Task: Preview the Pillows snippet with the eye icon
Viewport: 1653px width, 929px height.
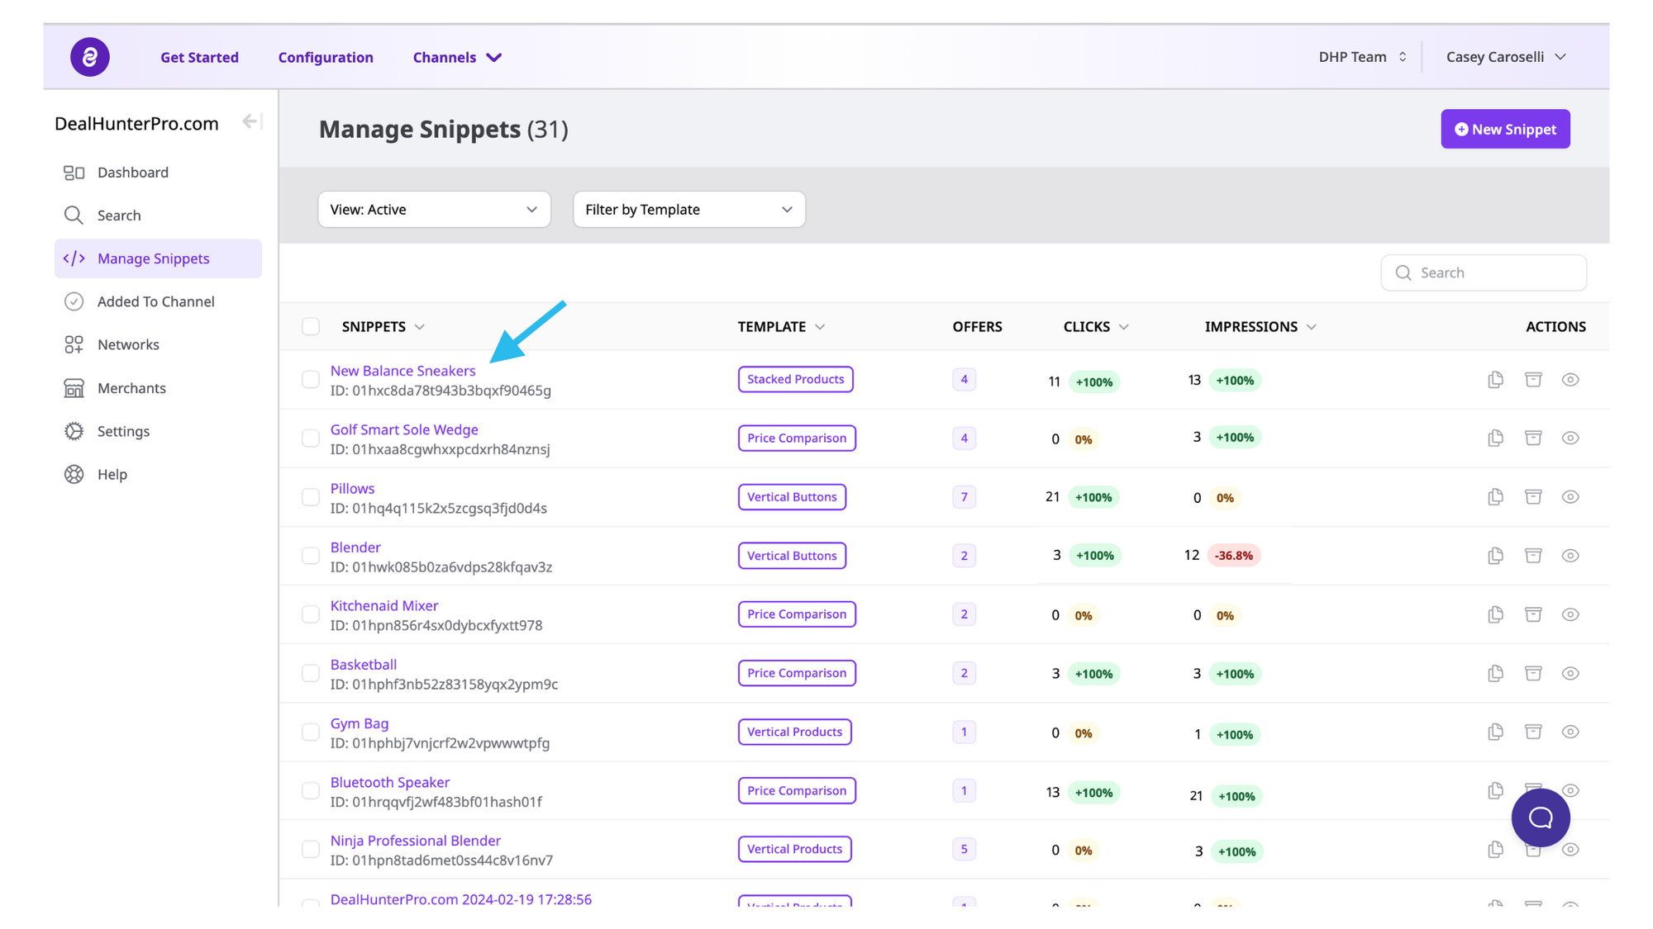Action: pos(1570,497)
